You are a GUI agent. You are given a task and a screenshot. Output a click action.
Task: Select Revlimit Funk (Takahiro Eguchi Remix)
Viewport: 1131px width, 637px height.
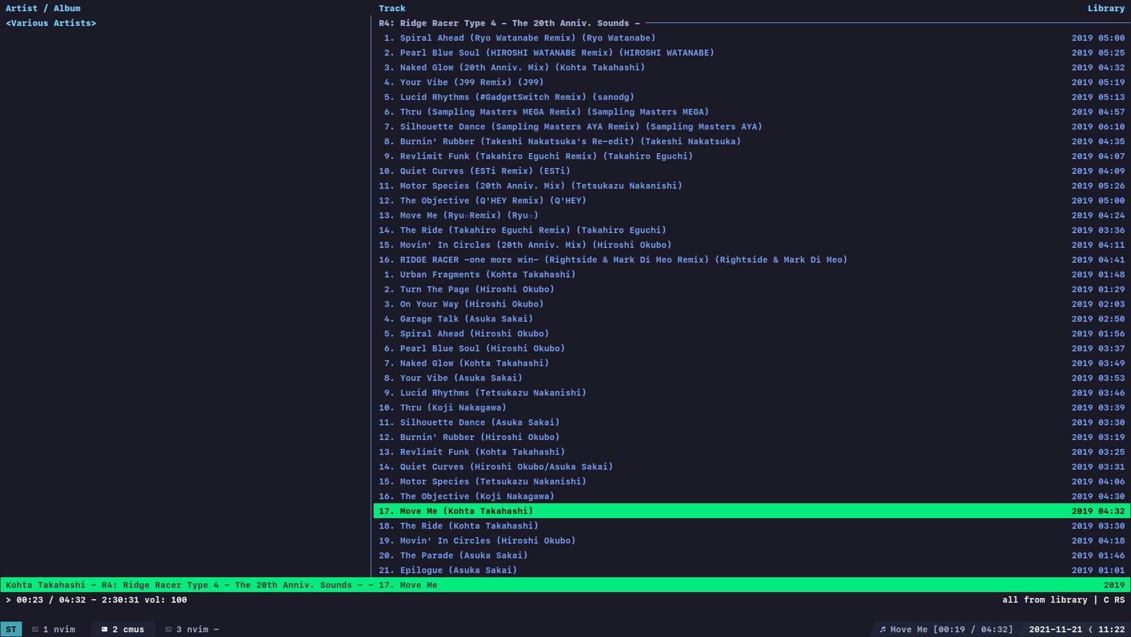(752, 156)
